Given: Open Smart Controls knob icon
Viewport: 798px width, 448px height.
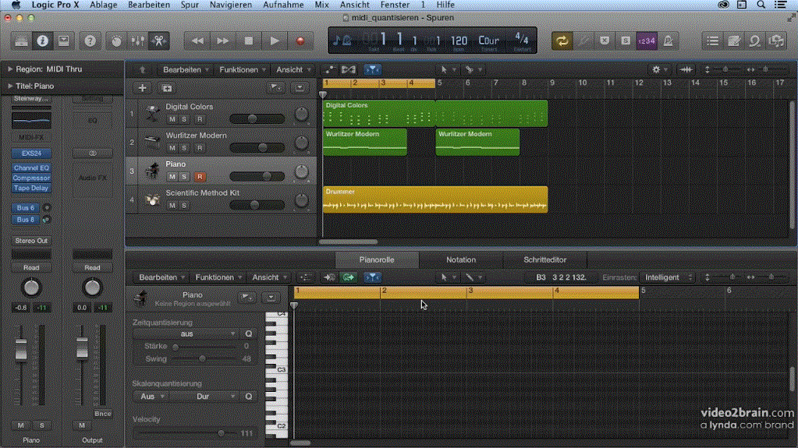Looking at the screenshot, I should pyautogui.click(x=116, y=41).
